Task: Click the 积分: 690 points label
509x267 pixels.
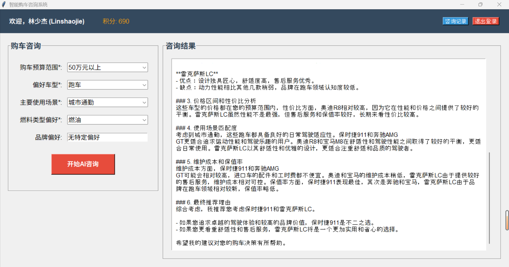Action: [116, 21]
